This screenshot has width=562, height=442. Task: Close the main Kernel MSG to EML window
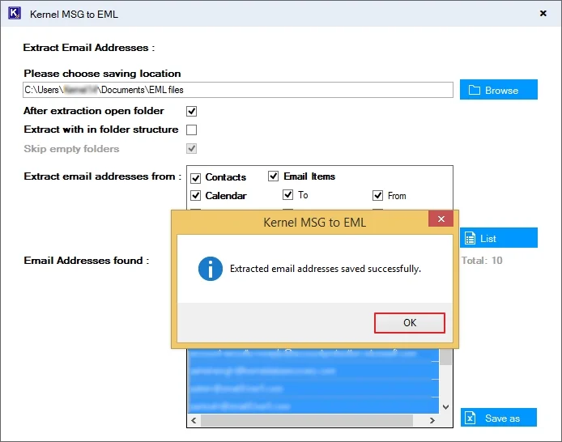coord(543,13)
